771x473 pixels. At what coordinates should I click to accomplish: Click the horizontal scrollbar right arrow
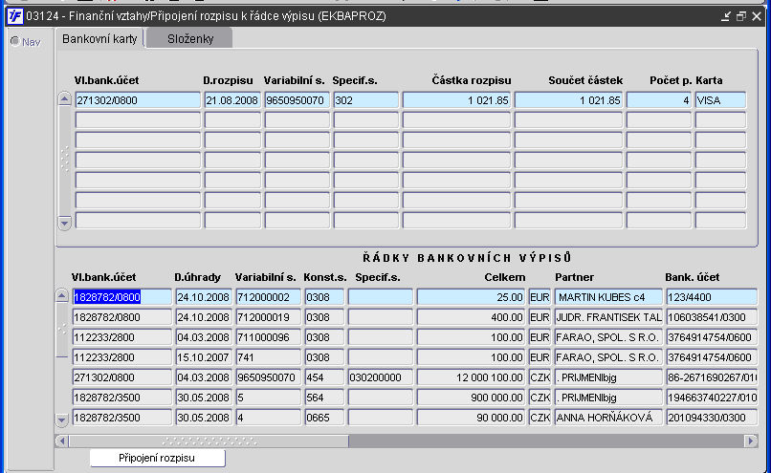pos(751,441)
